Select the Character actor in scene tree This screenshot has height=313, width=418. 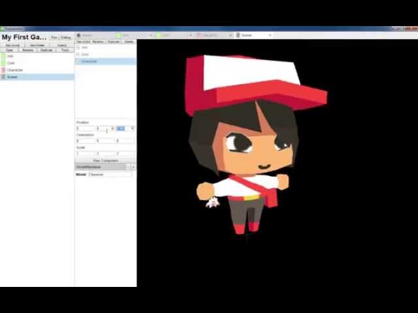click(x=106, y=61)
